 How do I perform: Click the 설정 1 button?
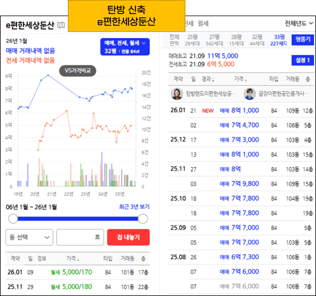302,60
